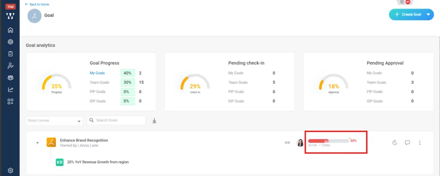Open sidebar settings gear at bottom
This screenshot has height=176, width=440.
[x=10, y=170]
